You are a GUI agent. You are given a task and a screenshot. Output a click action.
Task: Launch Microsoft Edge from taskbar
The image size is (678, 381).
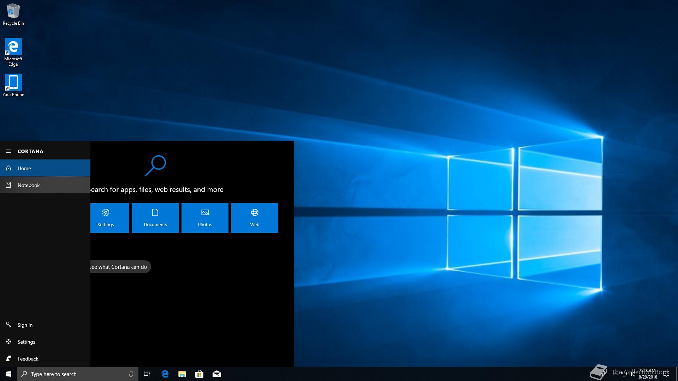[x=165, y=374]
